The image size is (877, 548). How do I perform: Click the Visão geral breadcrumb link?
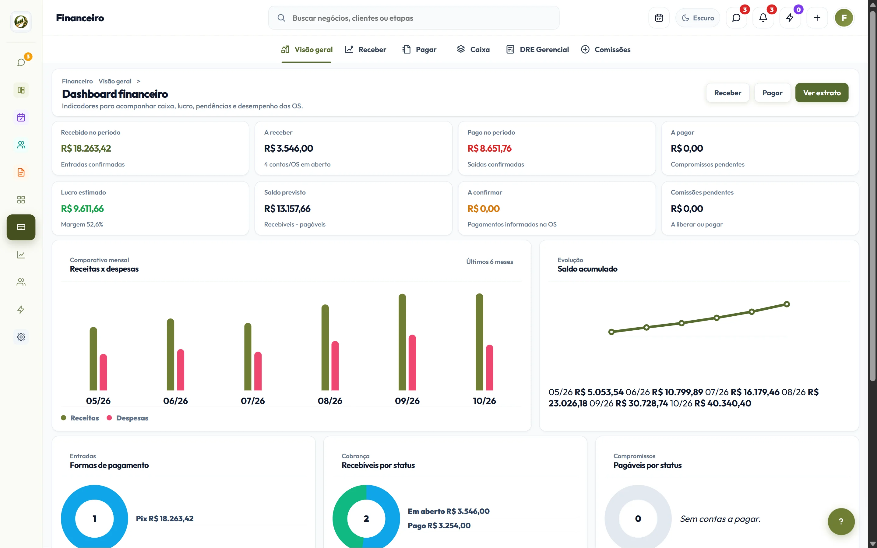click(115, 81)
